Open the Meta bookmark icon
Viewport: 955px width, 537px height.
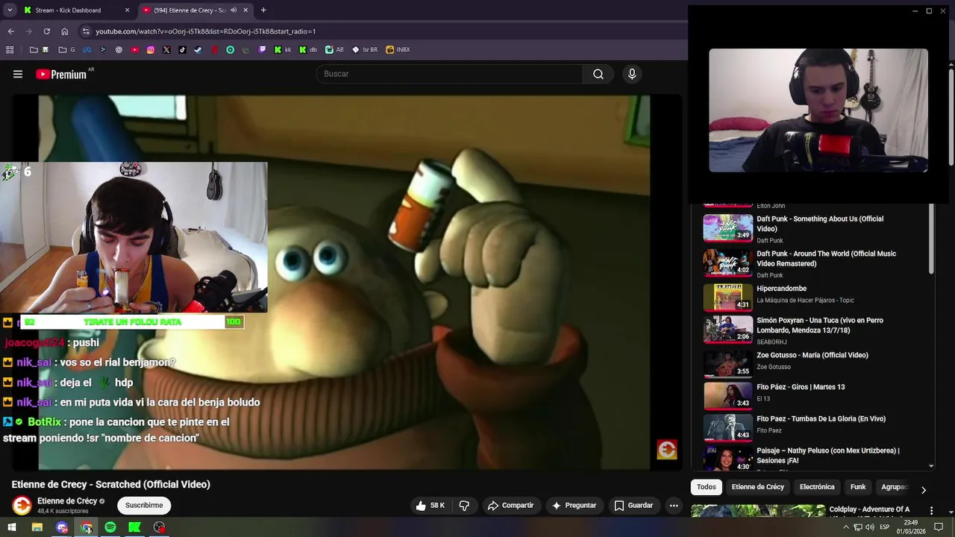click(x=87, y=50)
